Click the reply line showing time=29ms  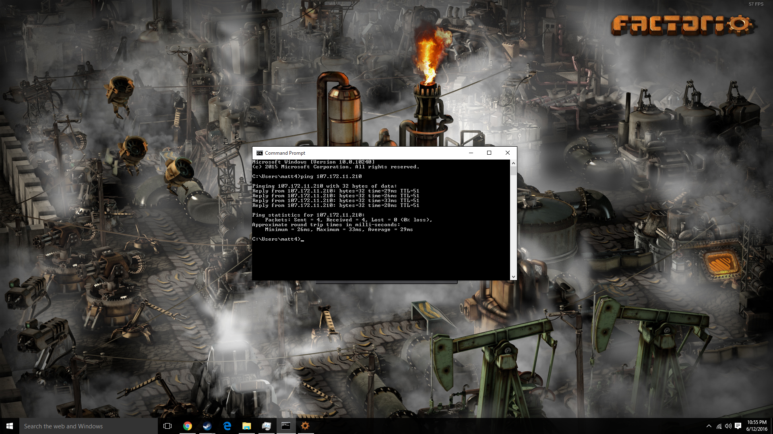336,191
